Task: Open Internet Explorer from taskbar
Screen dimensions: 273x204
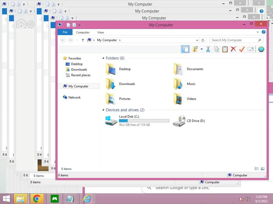Action: coord(87,199)
